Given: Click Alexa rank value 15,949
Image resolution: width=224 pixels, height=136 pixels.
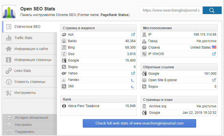Looking at the screenshot, I should (x=130, y=106).
